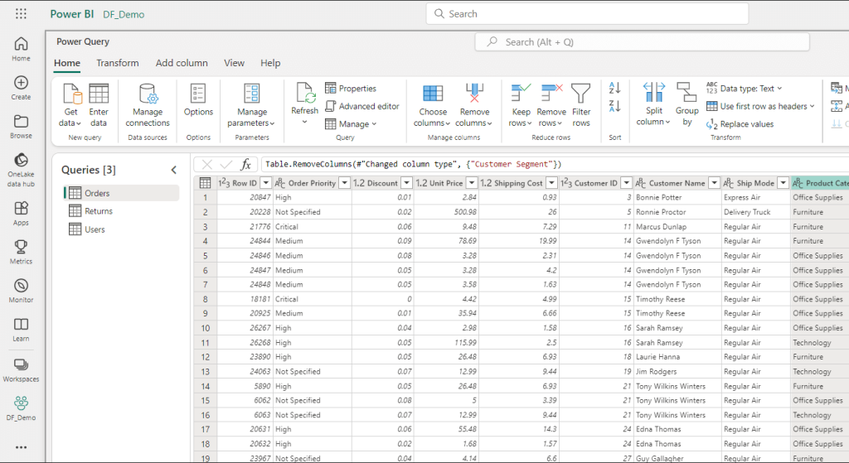The width and height of the screenshot is (849, 463).
Task: Open Data type: Text dropdown
Action: coord(745,88)
